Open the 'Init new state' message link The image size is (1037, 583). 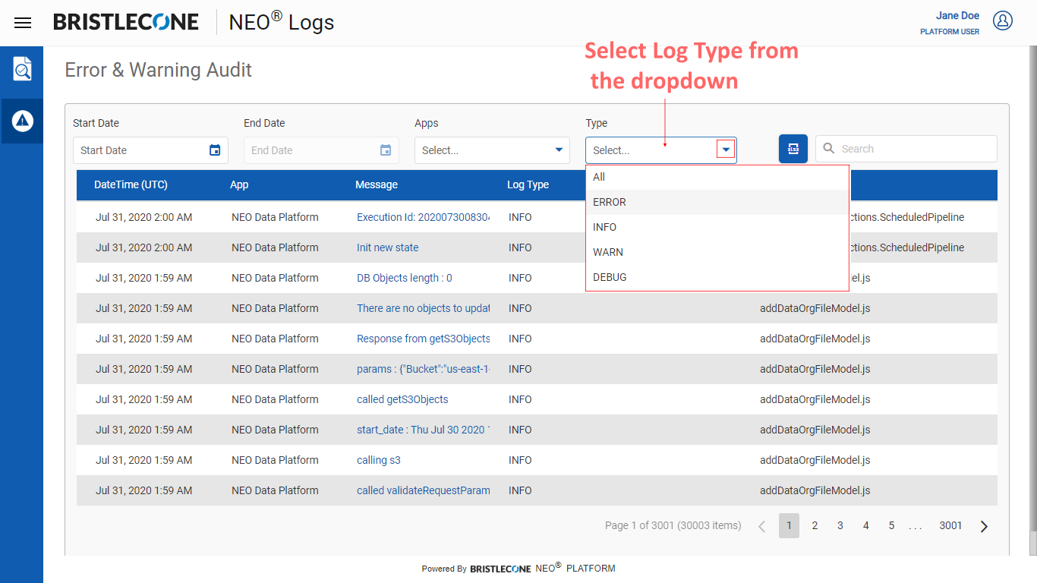[x=387, y=247]
